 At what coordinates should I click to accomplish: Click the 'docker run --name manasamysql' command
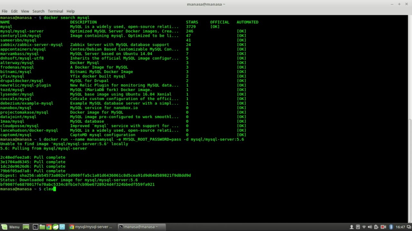click(x=144, y=139)
